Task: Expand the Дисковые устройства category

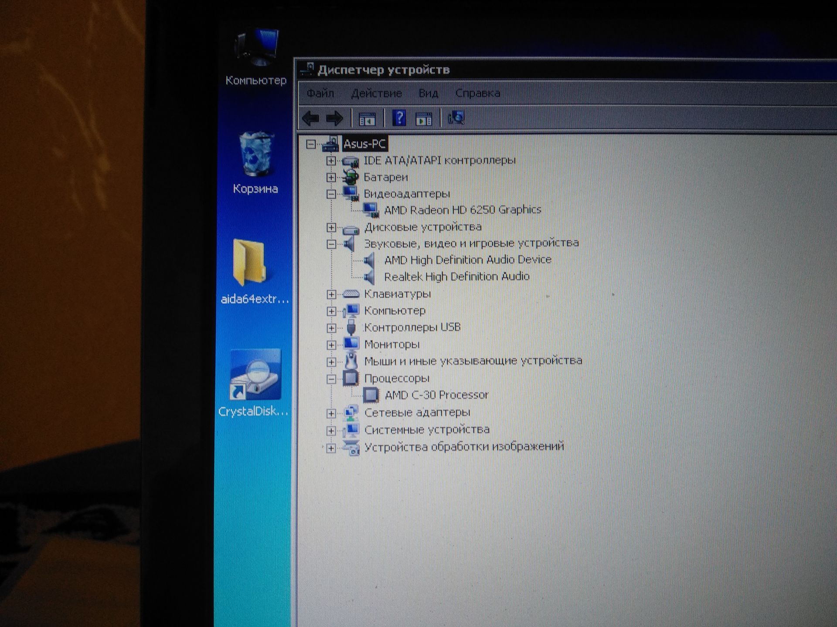Action: [x=331, y=227]
